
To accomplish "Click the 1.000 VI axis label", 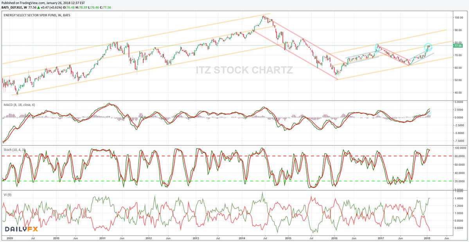I will [458, 213].
